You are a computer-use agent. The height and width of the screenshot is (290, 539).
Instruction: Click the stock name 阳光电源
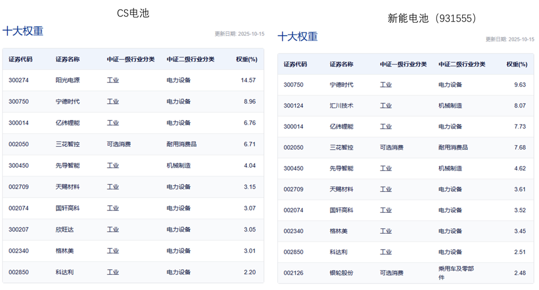tap(68, 80)
